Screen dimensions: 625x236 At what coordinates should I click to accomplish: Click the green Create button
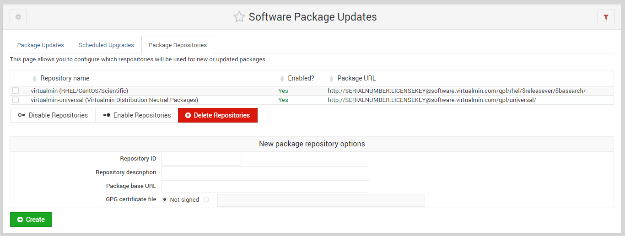coord(31,220)
